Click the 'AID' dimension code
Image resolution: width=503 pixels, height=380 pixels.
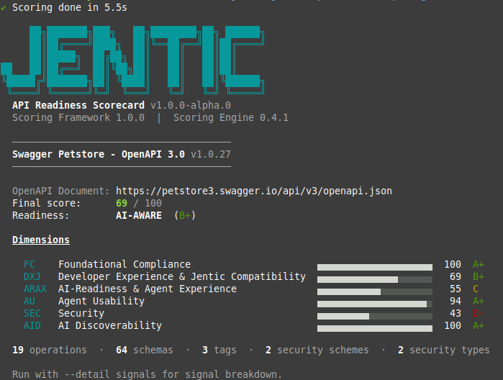click(x=32, y=325)
